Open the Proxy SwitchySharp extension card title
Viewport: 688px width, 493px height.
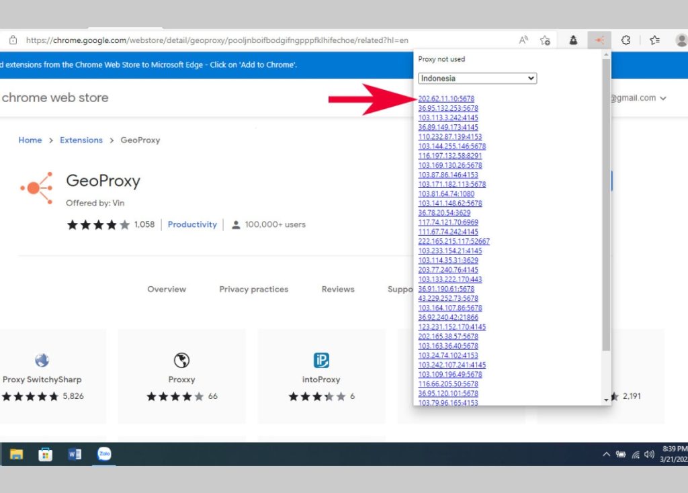(x=42, y=379)
